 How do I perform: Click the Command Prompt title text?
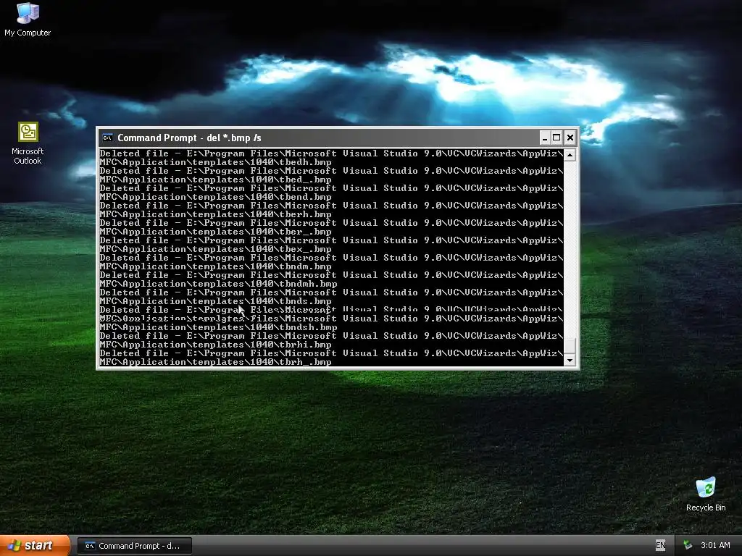[x=189, y=138]
